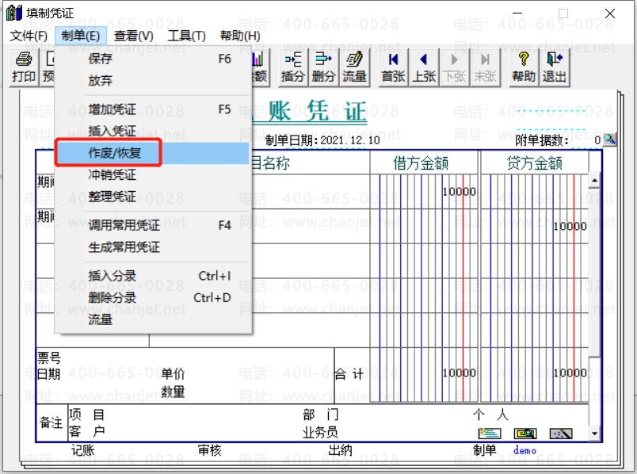Click the 退出 exit toolbar icon
This screenshot has height=474, width=637.
555,67
